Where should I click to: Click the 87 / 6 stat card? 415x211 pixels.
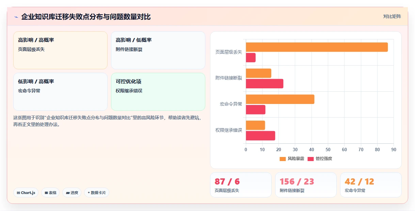tap(241, 185)
